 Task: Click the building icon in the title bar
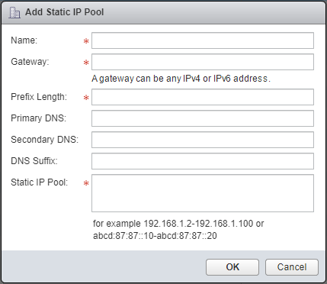pos(14,12)
